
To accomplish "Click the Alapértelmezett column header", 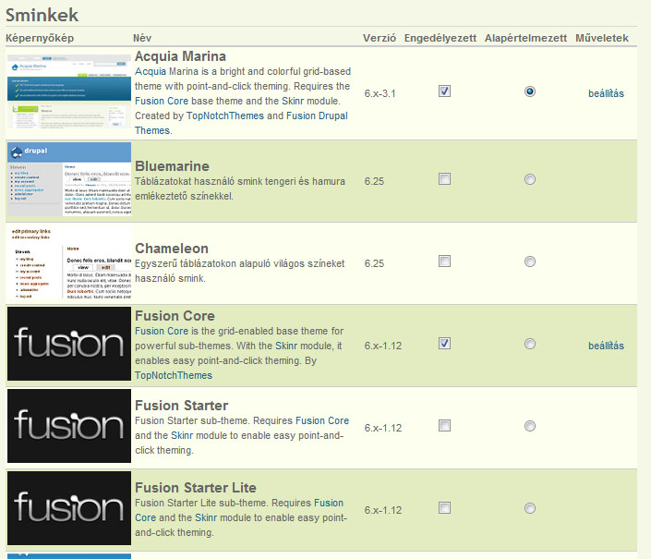I will (x=525, y=38).
